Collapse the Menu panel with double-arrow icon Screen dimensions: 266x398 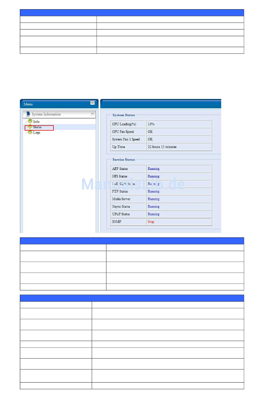tap(92, 103)
